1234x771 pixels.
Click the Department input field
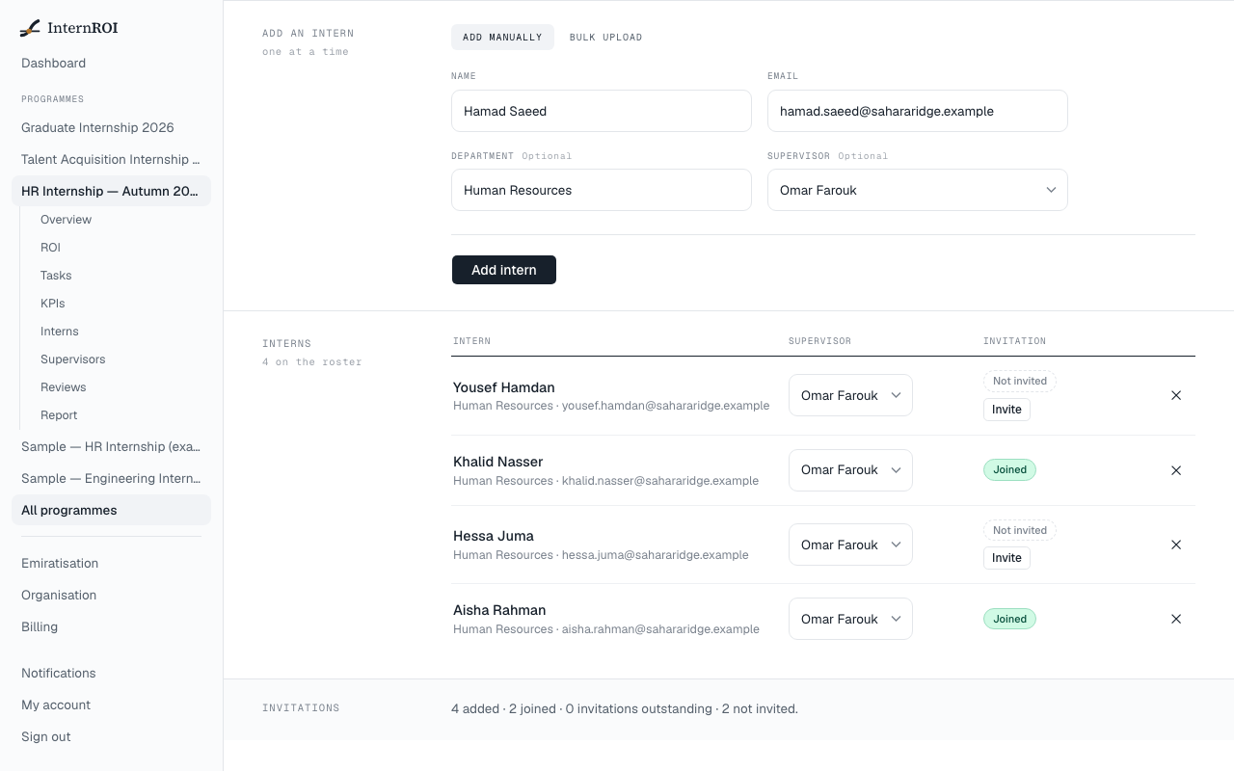(x=602, y=190)
